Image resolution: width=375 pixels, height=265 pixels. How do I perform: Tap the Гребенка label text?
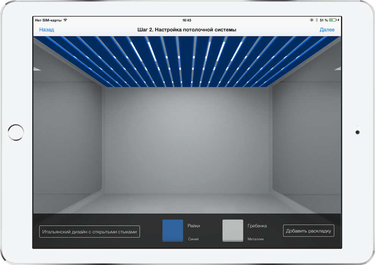(257, 226)
